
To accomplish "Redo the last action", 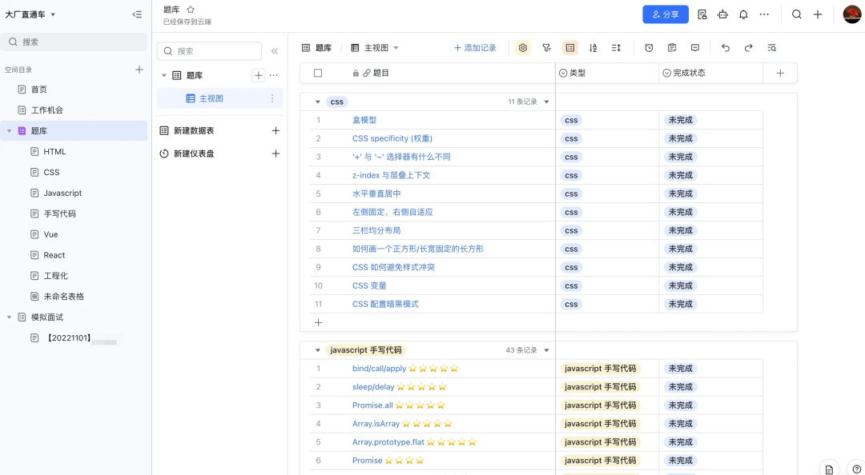I will pyautogui.click(x=749, y=48).
